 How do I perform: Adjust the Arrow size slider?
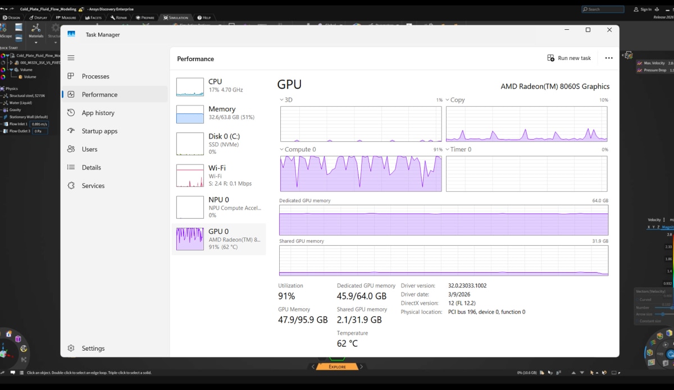(664, 314)
